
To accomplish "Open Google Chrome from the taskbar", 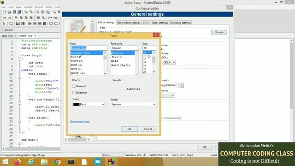I will [x=58, y=162].
